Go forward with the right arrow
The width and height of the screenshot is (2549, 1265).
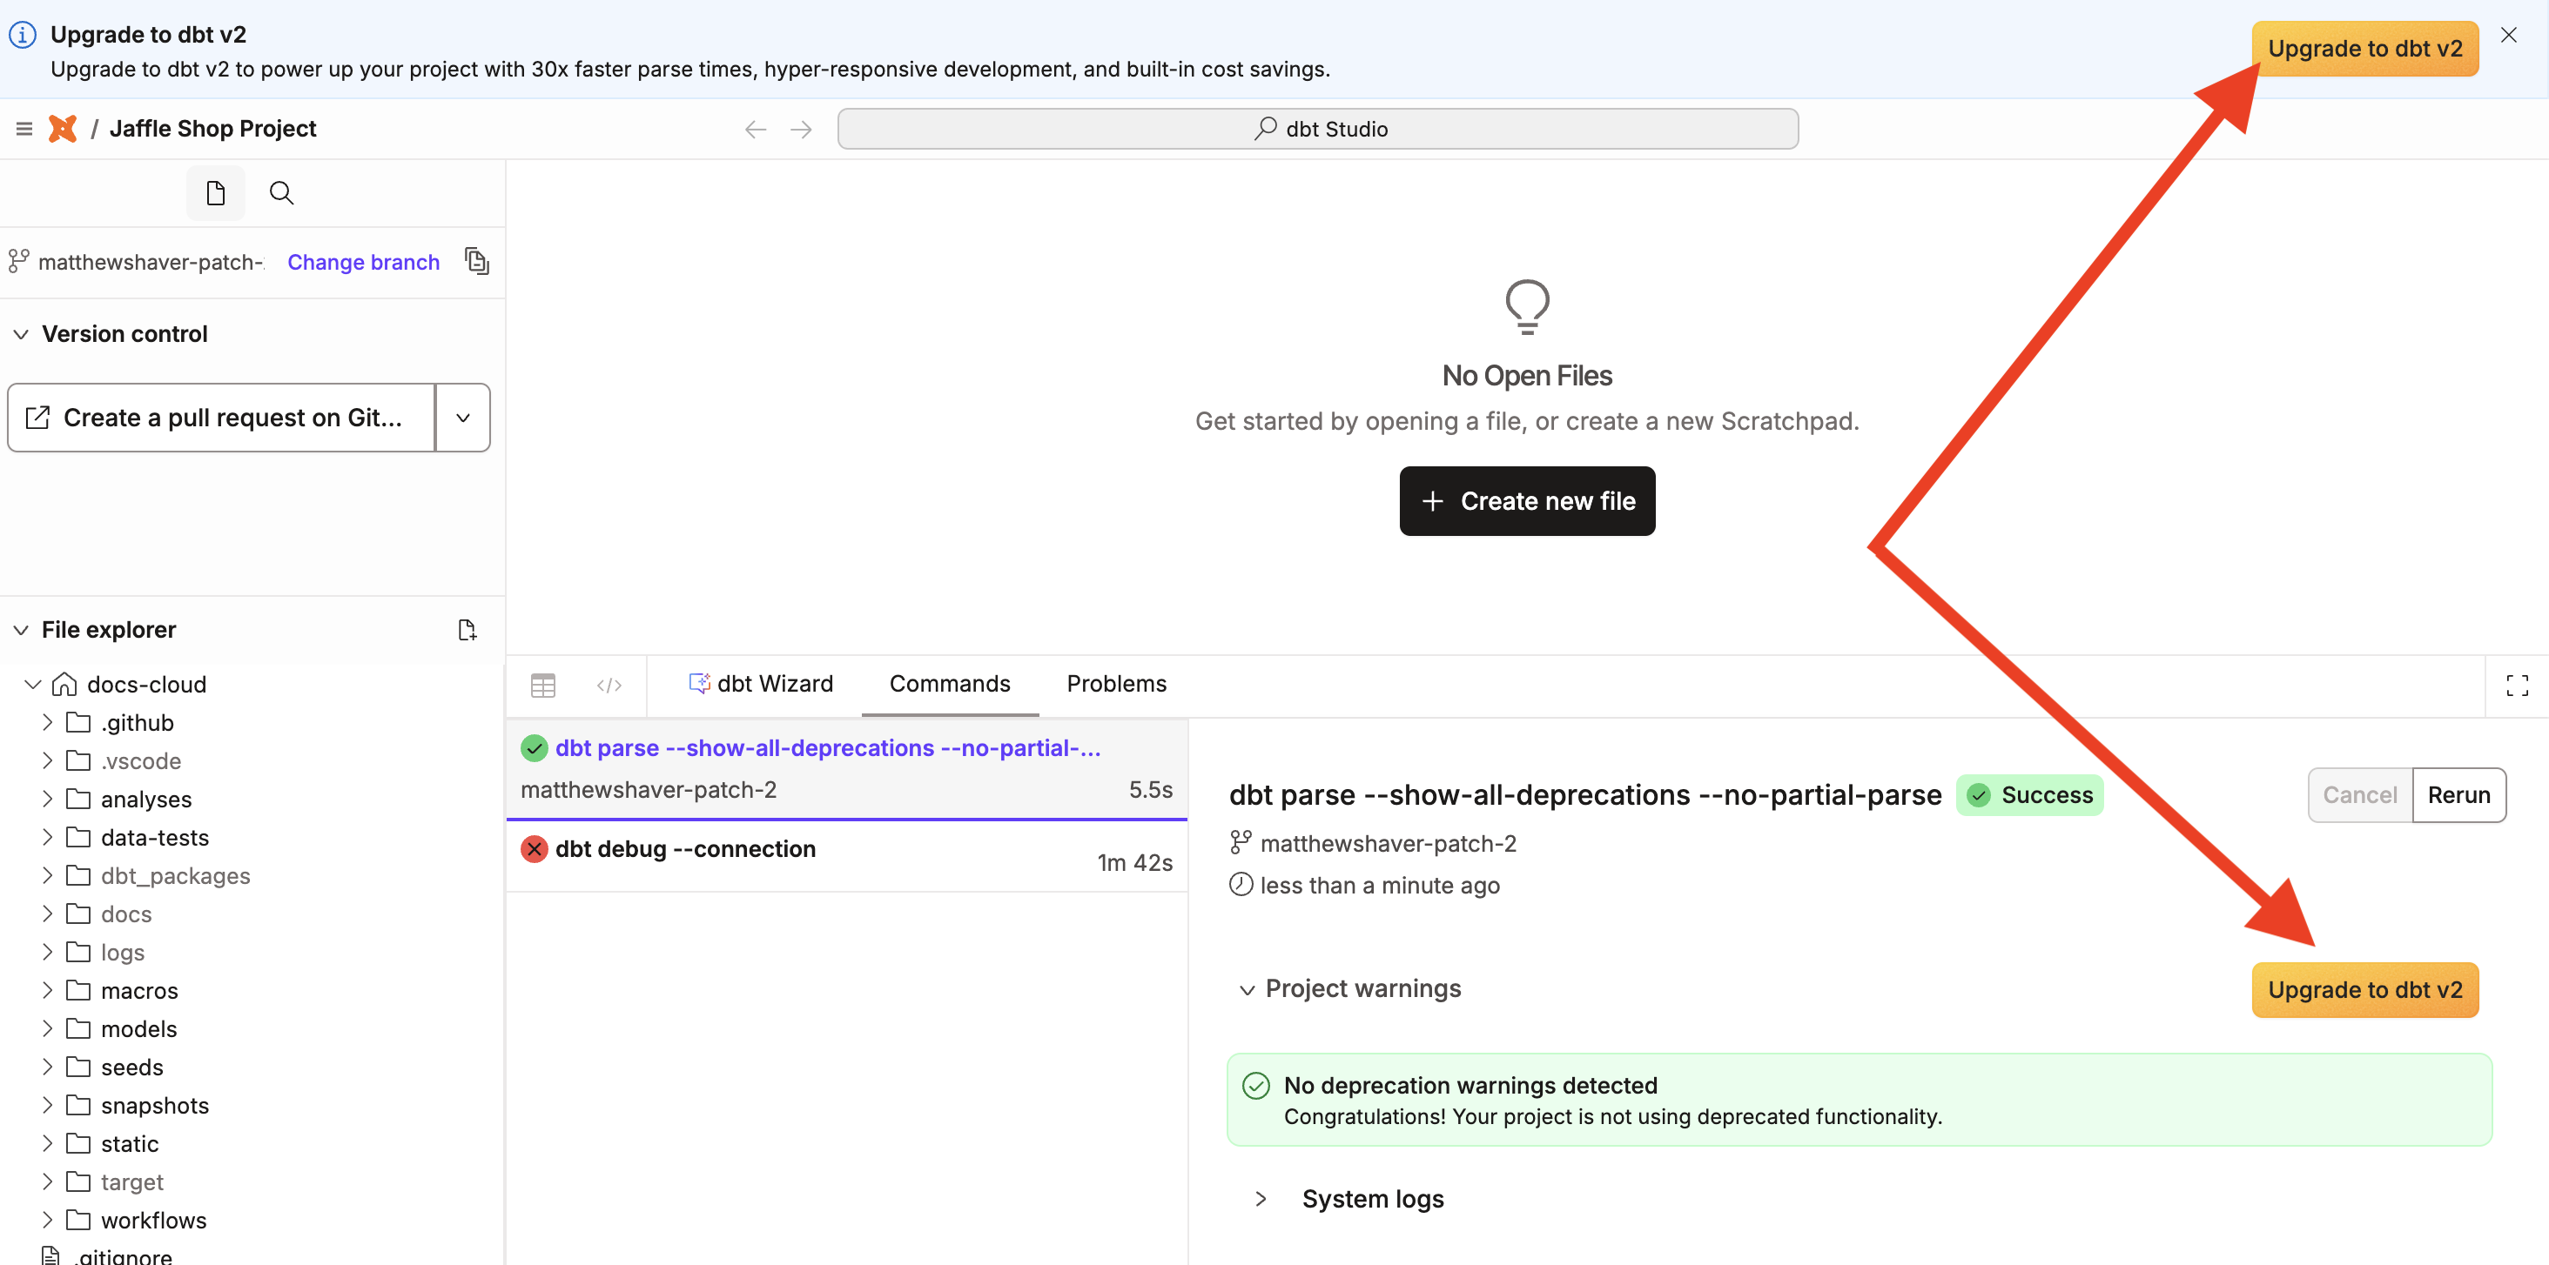point(802,130)
